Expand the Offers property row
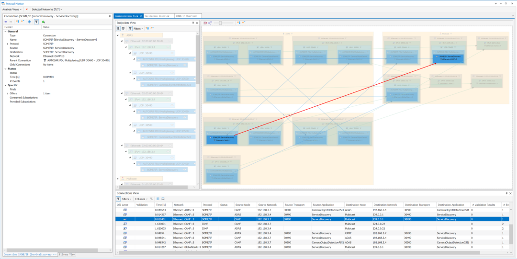Viewport: 517px width, 259px height. pos(8,94)
